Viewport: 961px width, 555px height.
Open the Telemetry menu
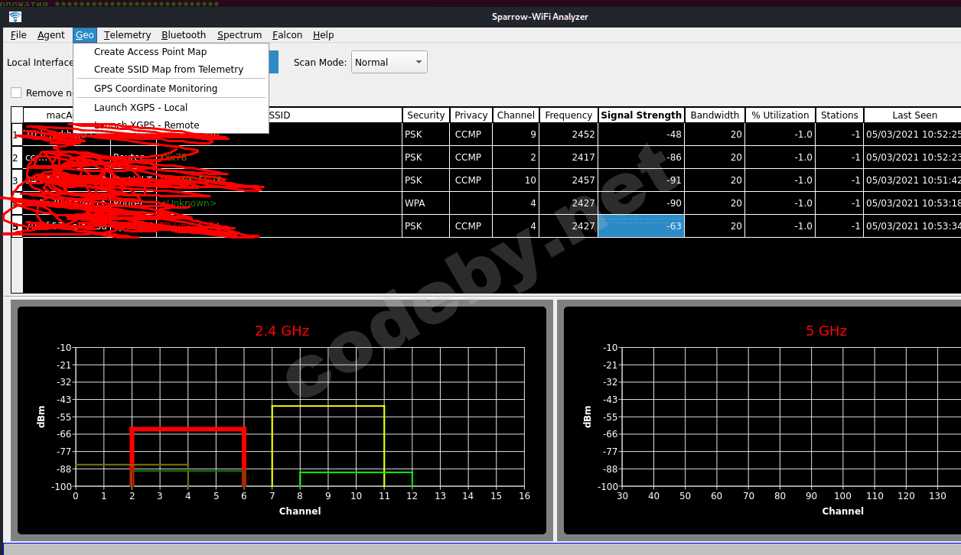tap(127, 35)
